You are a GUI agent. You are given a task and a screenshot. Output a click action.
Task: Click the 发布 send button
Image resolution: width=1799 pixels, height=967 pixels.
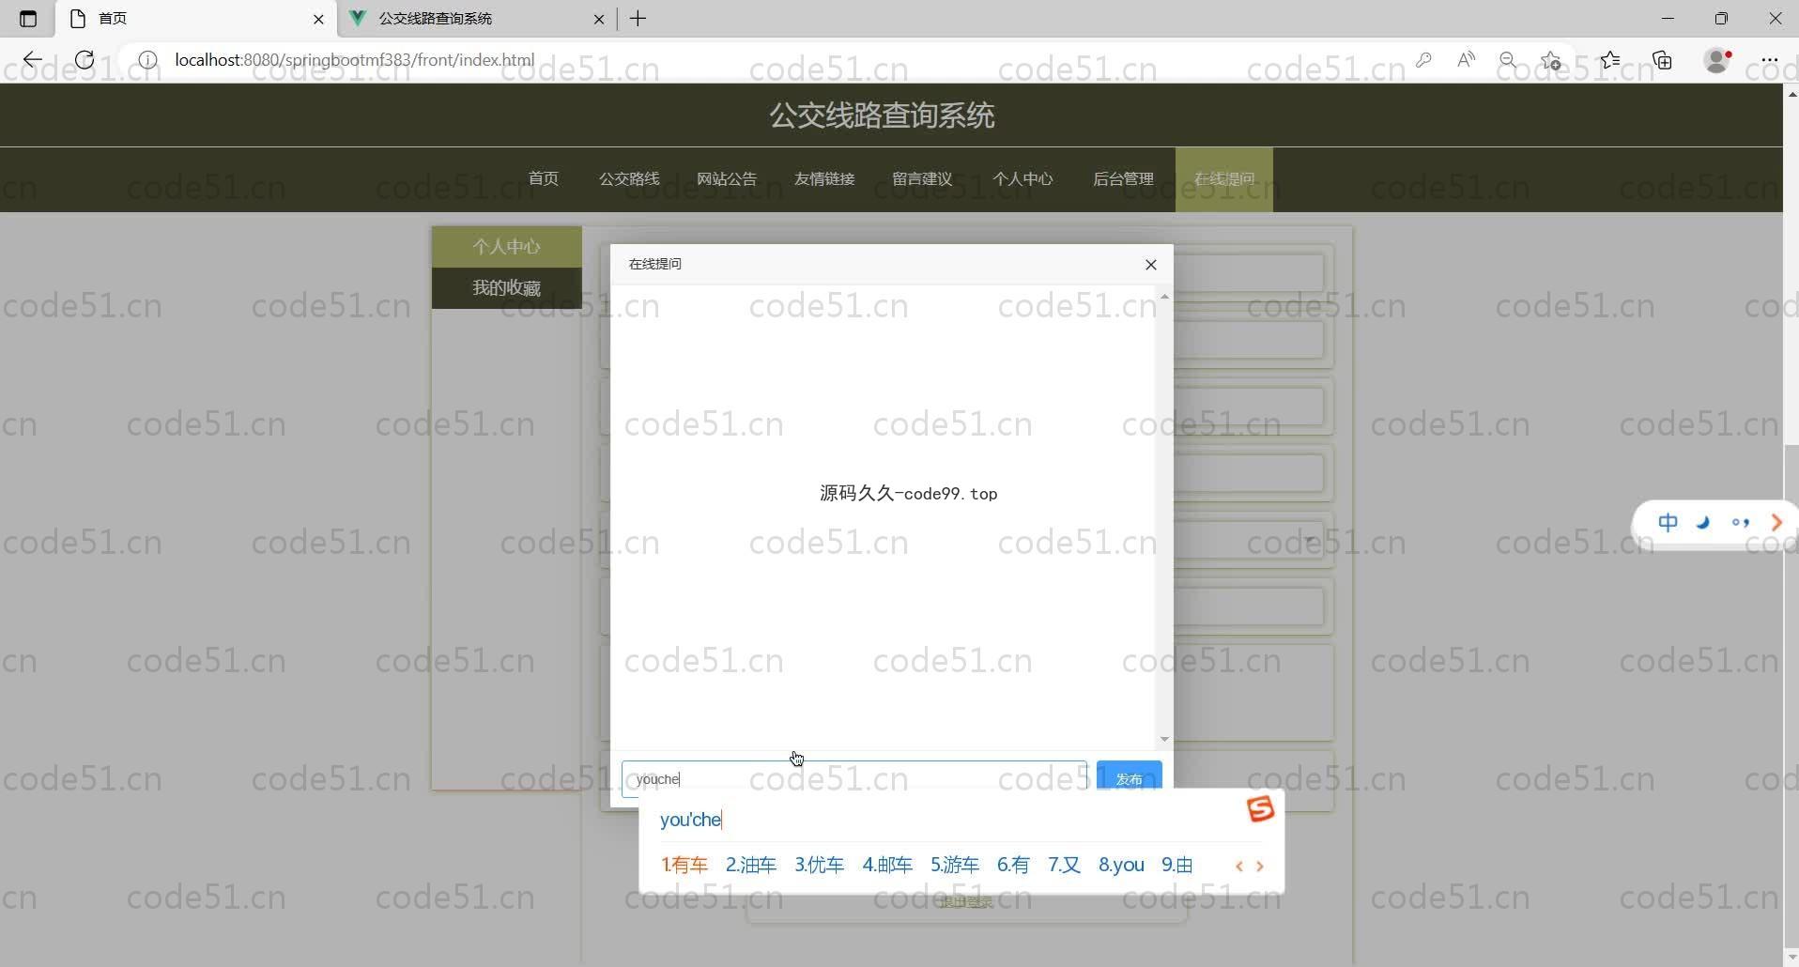(1130, 778)
